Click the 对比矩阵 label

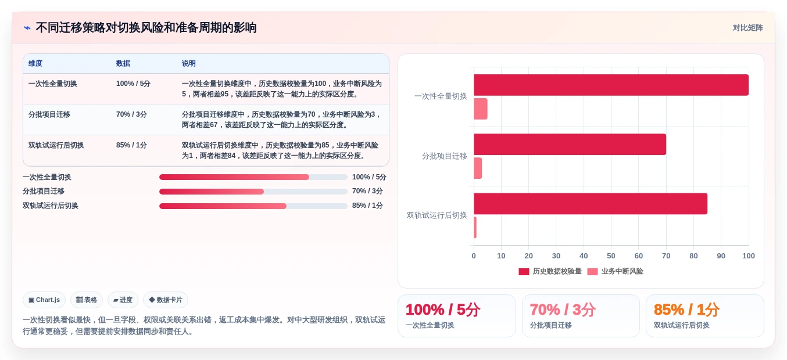coord(747,28)
